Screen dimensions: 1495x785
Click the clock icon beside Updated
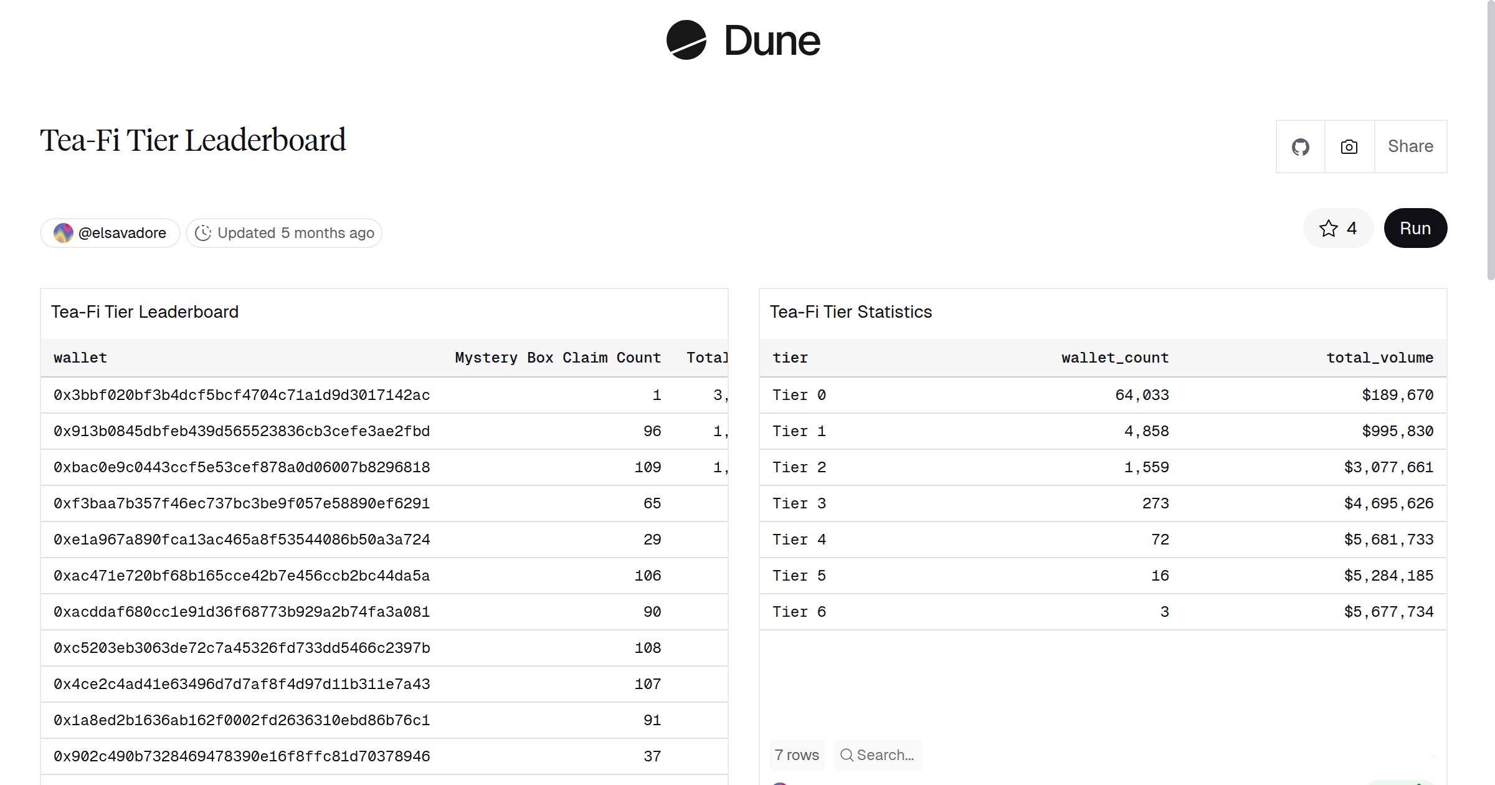[x=203, y=233]
